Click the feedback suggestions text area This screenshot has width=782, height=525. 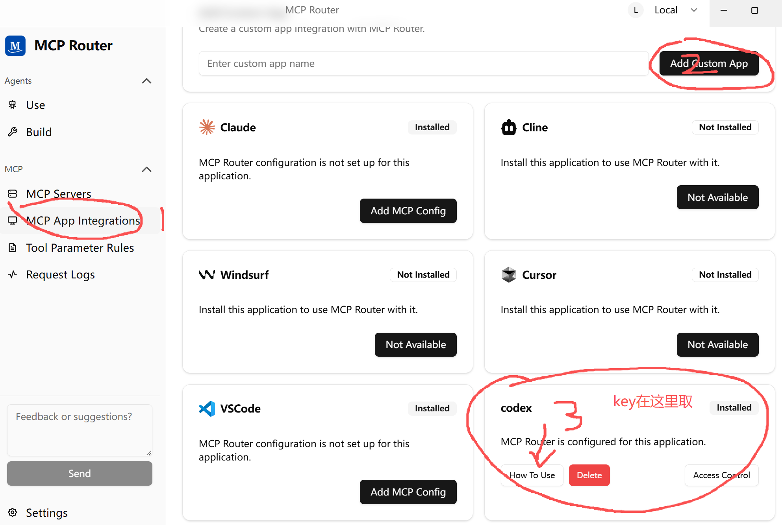pyautogui.click(x=80, y=430)
